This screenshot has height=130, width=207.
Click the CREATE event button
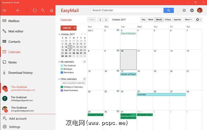pyautogui.click(x=67, y=28)
